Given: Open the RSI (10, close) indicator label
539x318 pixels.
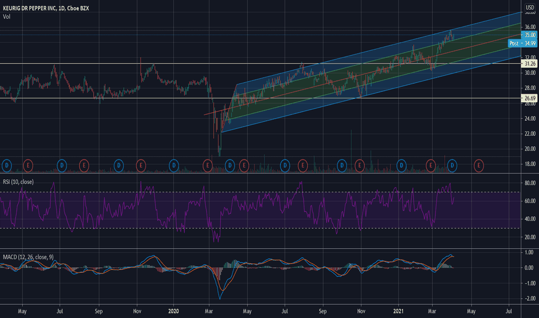Looking at the screenshot, I should pos(19,182).
